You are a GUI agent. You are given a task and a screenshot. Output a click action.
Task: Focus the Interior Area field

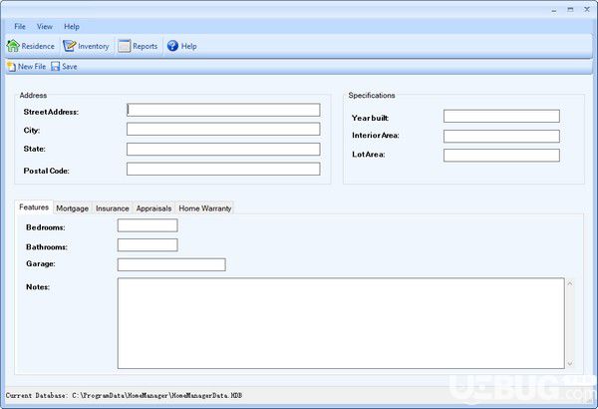pos(501,136)
